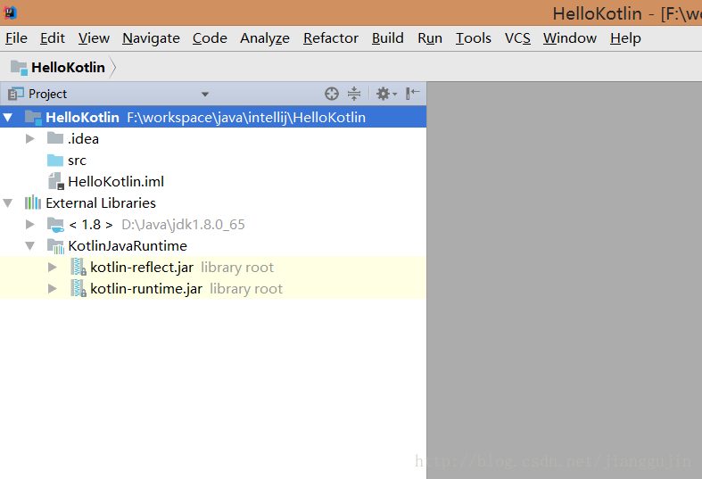Screen dimensions: 702x479
Task: Open the Tools menu
Action: click(x=474, y=38)
